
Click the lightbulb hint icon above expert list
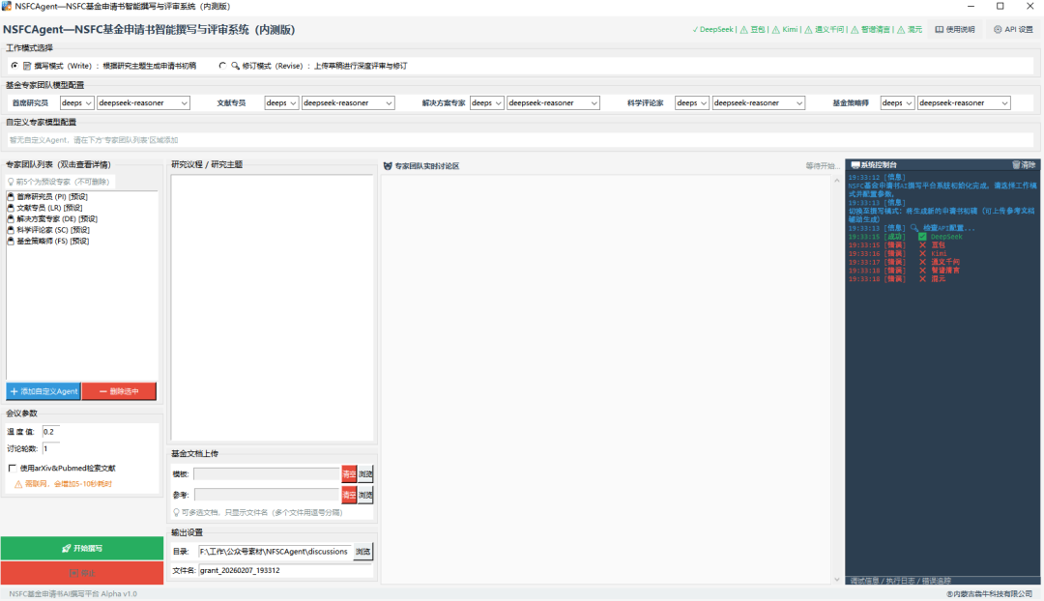click(x=11, y=182)
